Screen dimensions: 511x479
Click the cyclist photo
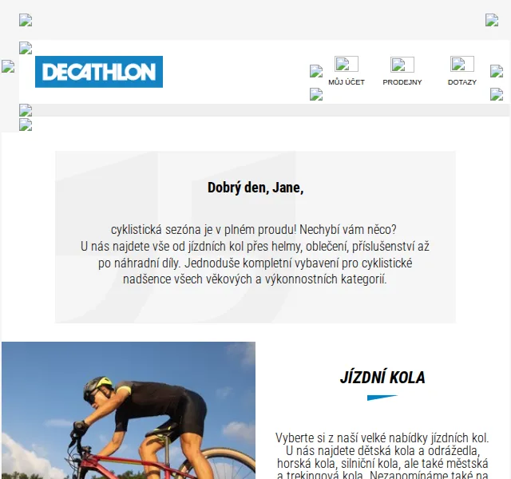(129, 410)
